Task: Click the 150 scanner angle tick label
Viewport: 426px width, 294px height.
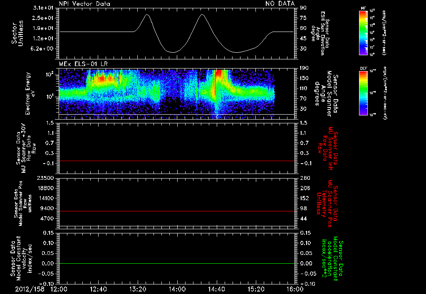Action: (305, 78)
